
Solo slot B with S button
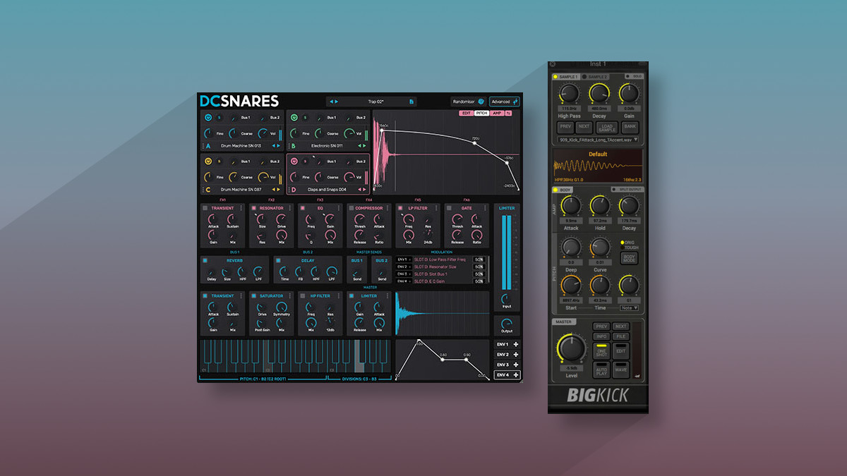pyautogui.click(x=305, y=118)
